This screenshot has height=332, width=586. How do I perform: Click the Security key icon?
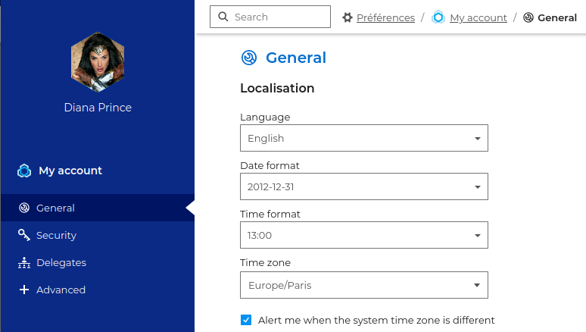(x=24, y=235)
